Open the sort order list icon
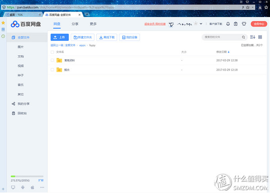 [x=252, y=37]
